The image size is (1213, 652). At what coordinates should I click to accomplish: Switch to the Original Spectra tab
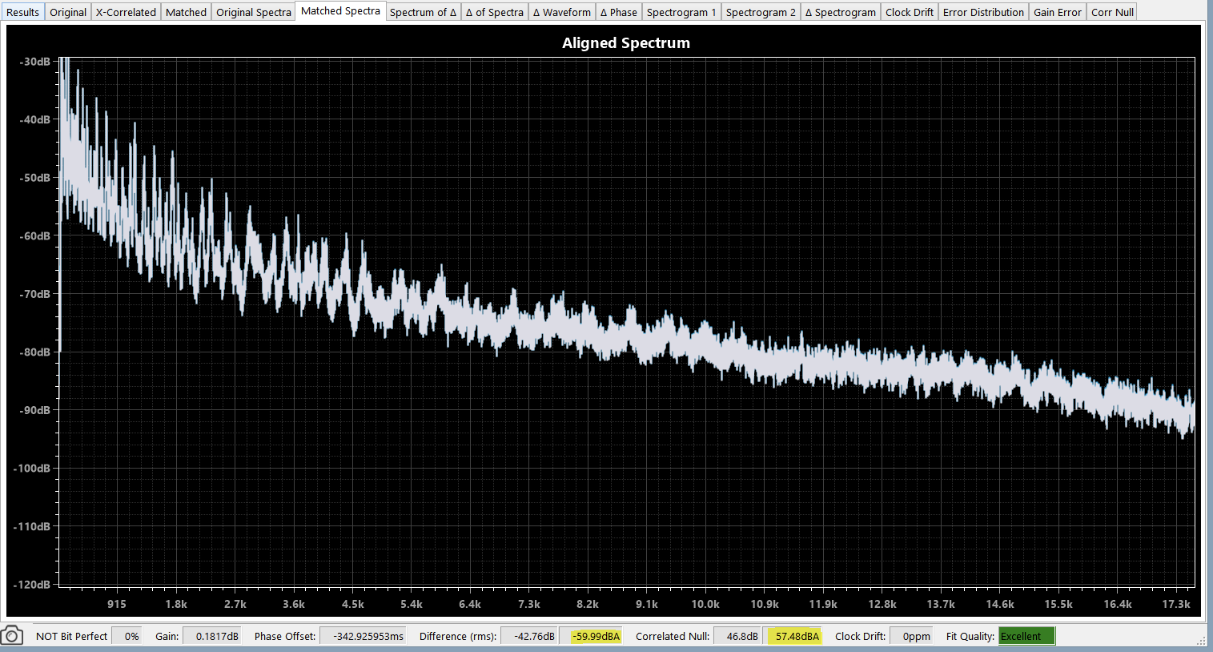point(254,12)
